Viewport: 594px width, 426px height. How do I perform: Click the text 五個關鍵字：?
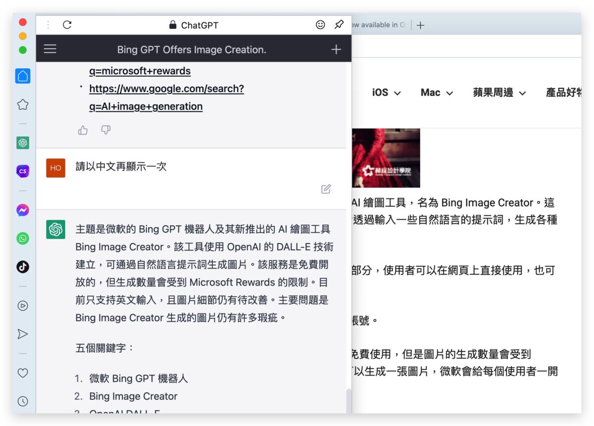[105, 348]
